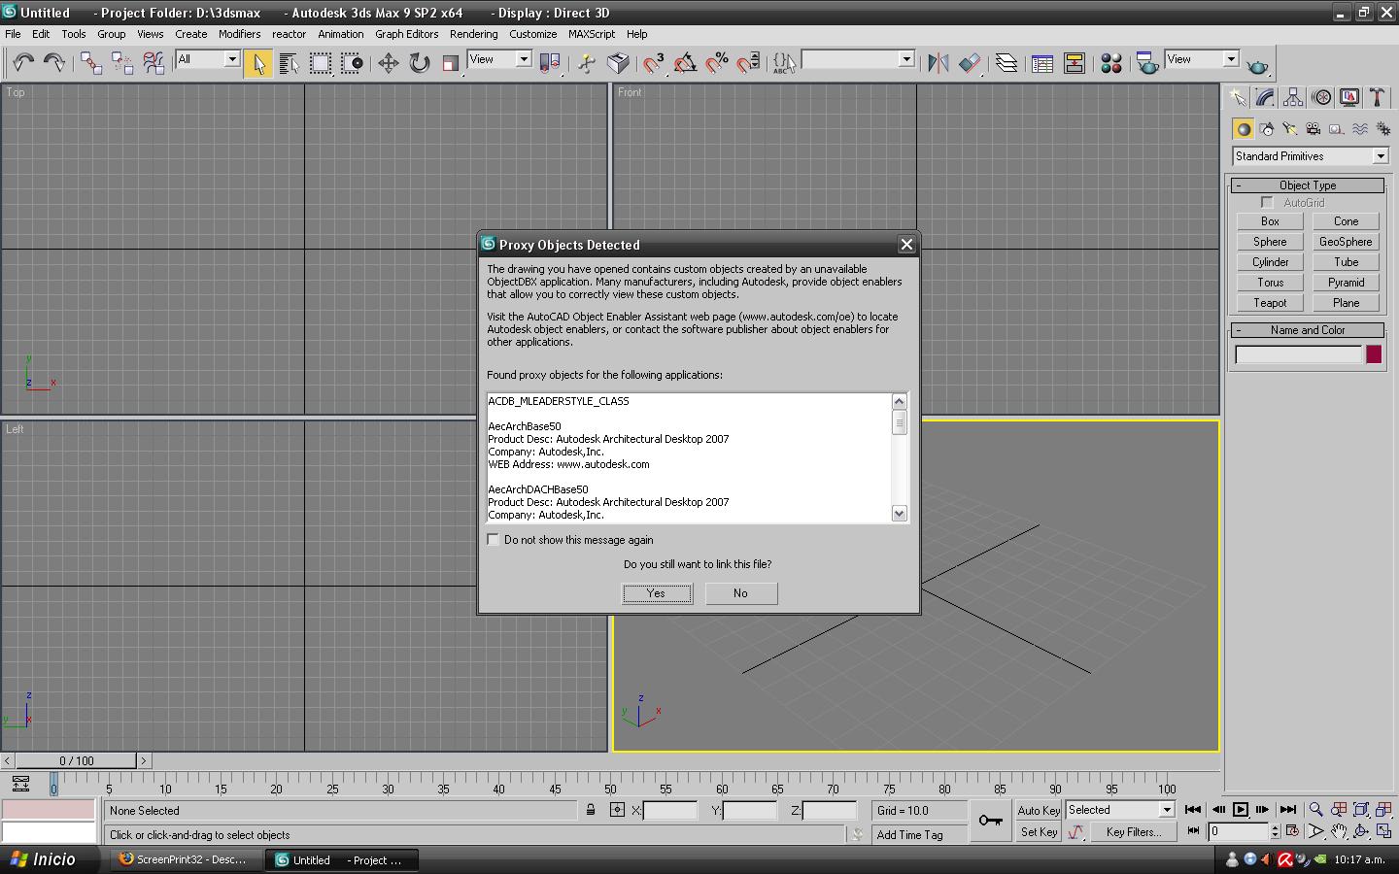Open the File menu
The height and width of the screenshot is (874, 1399).
pos(13,34)
